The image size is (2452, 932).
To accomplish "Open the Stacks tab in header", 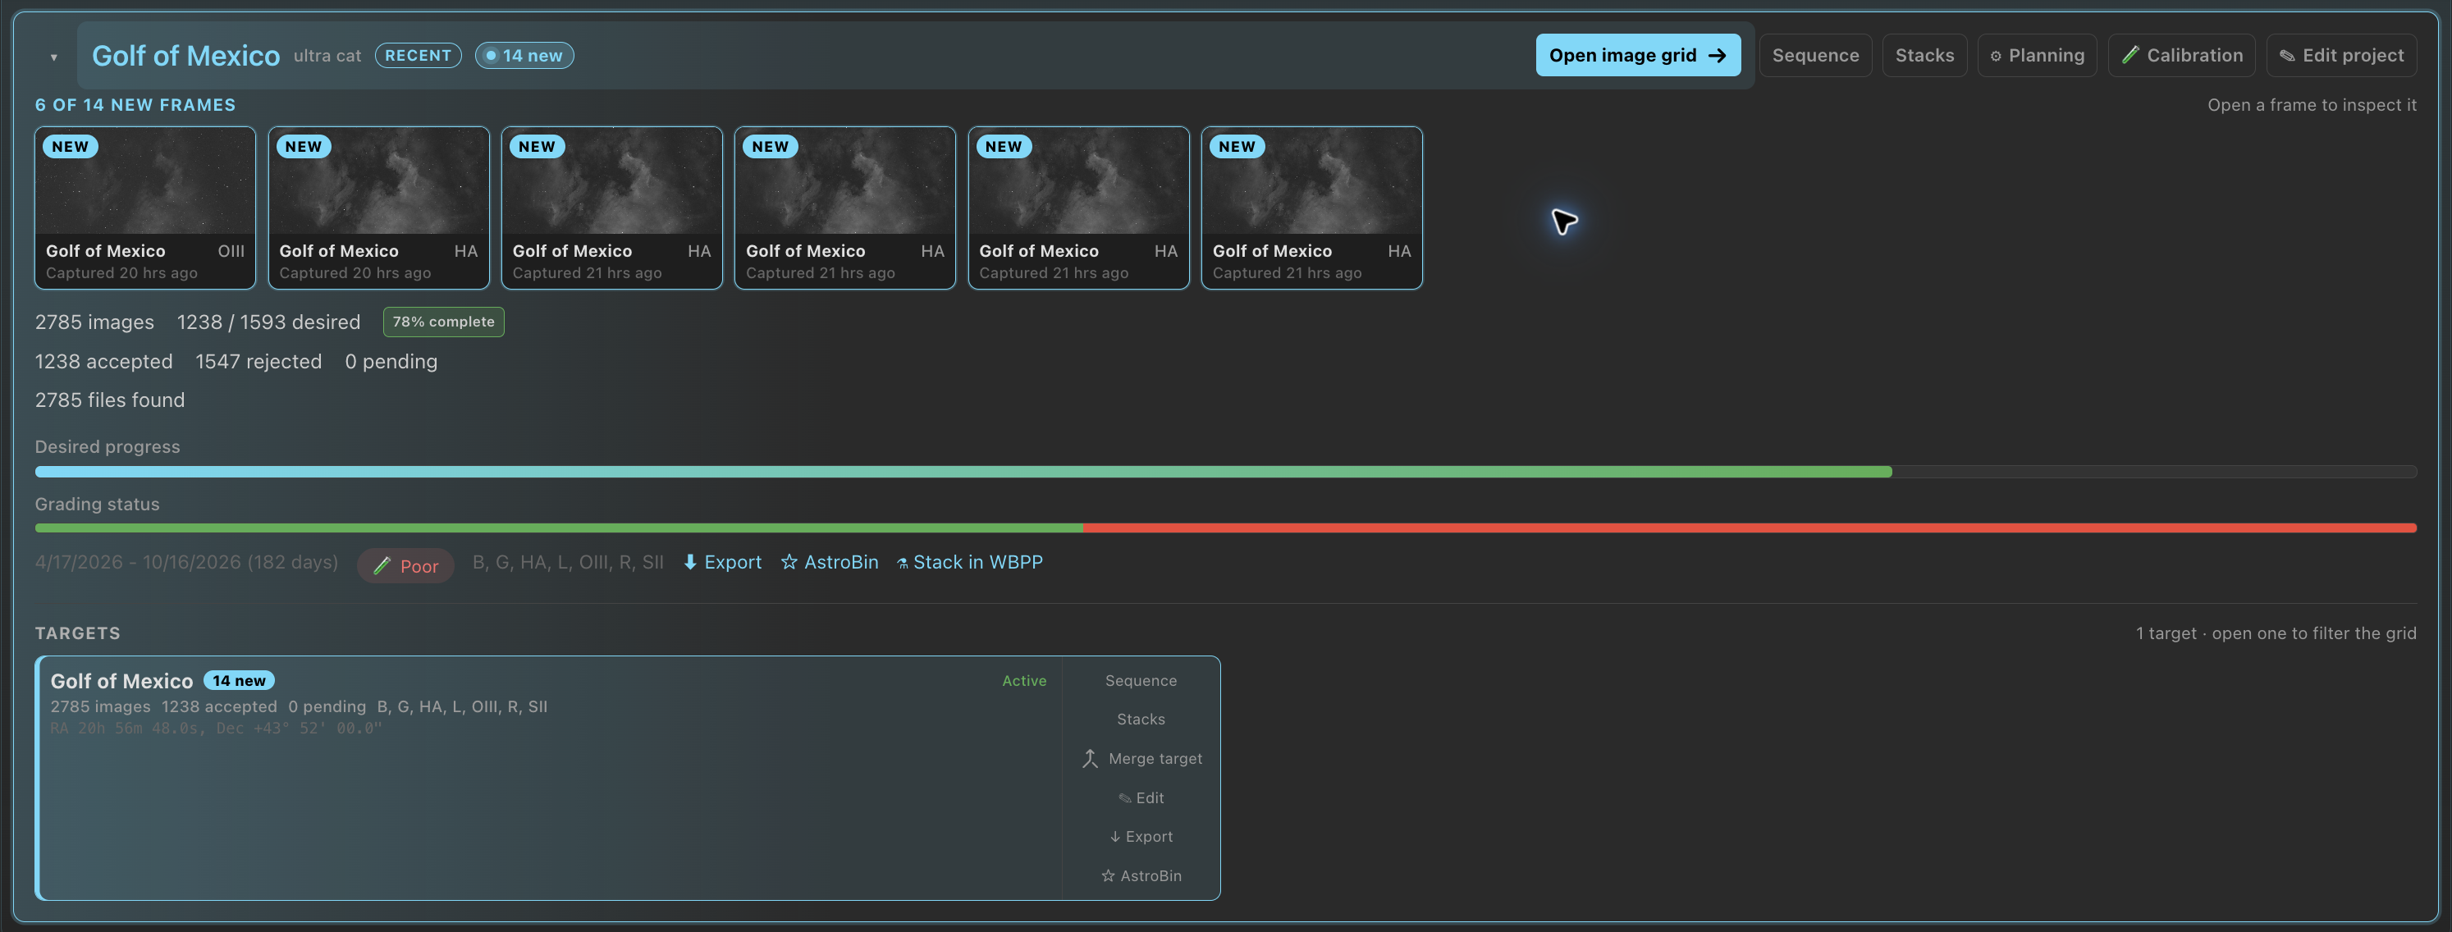I will [x=1924, y=55].
